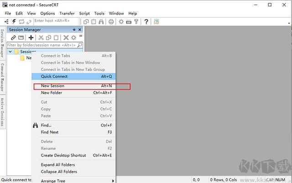Open Session Options gear icon in toolbar
This screenshot has width=292, height=183.
121,22
